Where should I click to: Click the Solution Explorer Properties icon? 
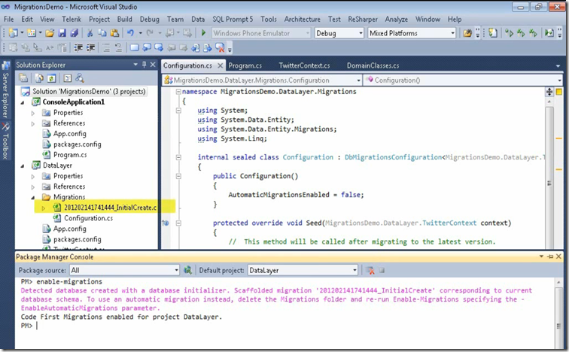coord(23,78)
